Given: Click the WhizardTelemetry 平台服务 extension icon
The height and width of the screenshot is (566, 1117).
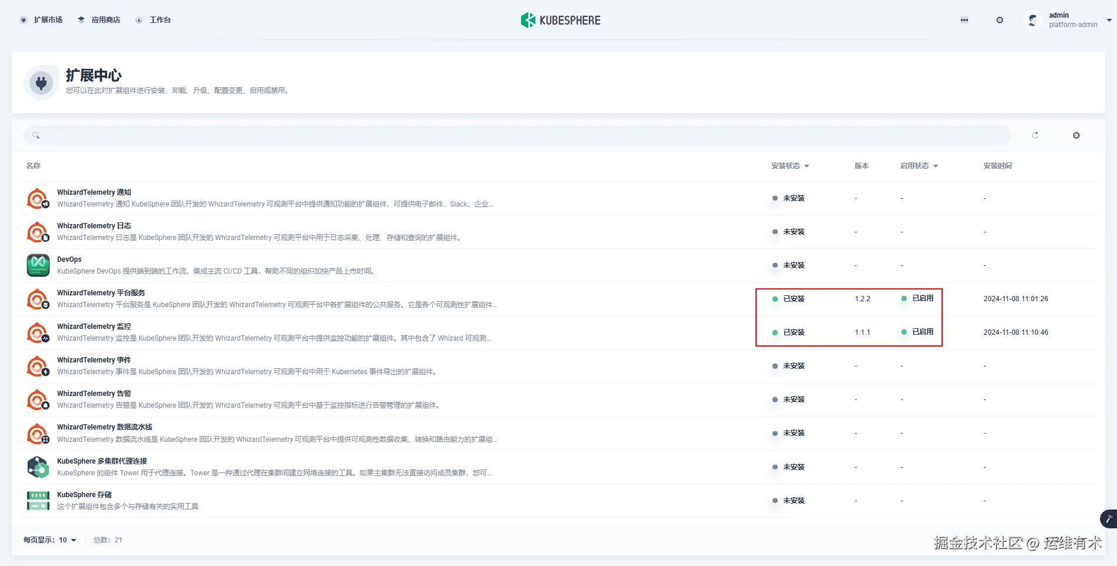Looking at the screenshot, I should tap(38, 299).
